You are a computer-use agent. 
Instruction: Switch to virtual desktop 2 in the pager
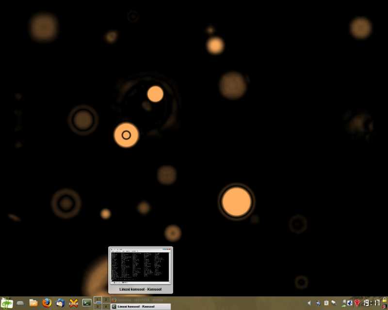click(x=106, y=300)
